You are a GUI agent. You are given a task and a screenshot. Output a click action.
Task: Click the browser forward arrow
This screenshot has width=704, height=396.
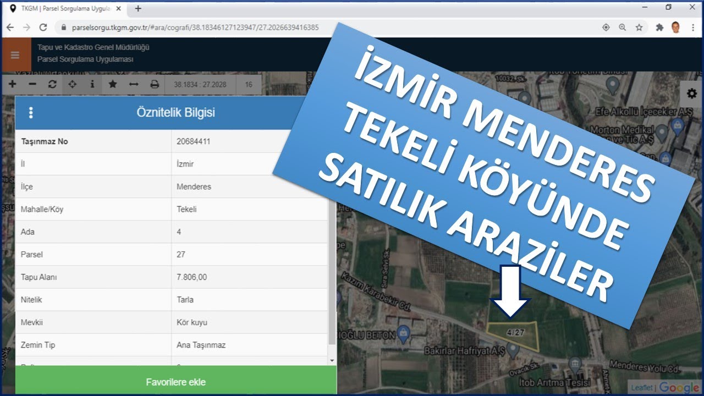click(26, 28)
